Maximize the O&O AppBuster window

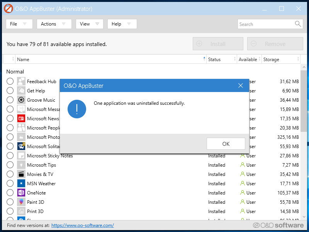(x=282, y=9)
